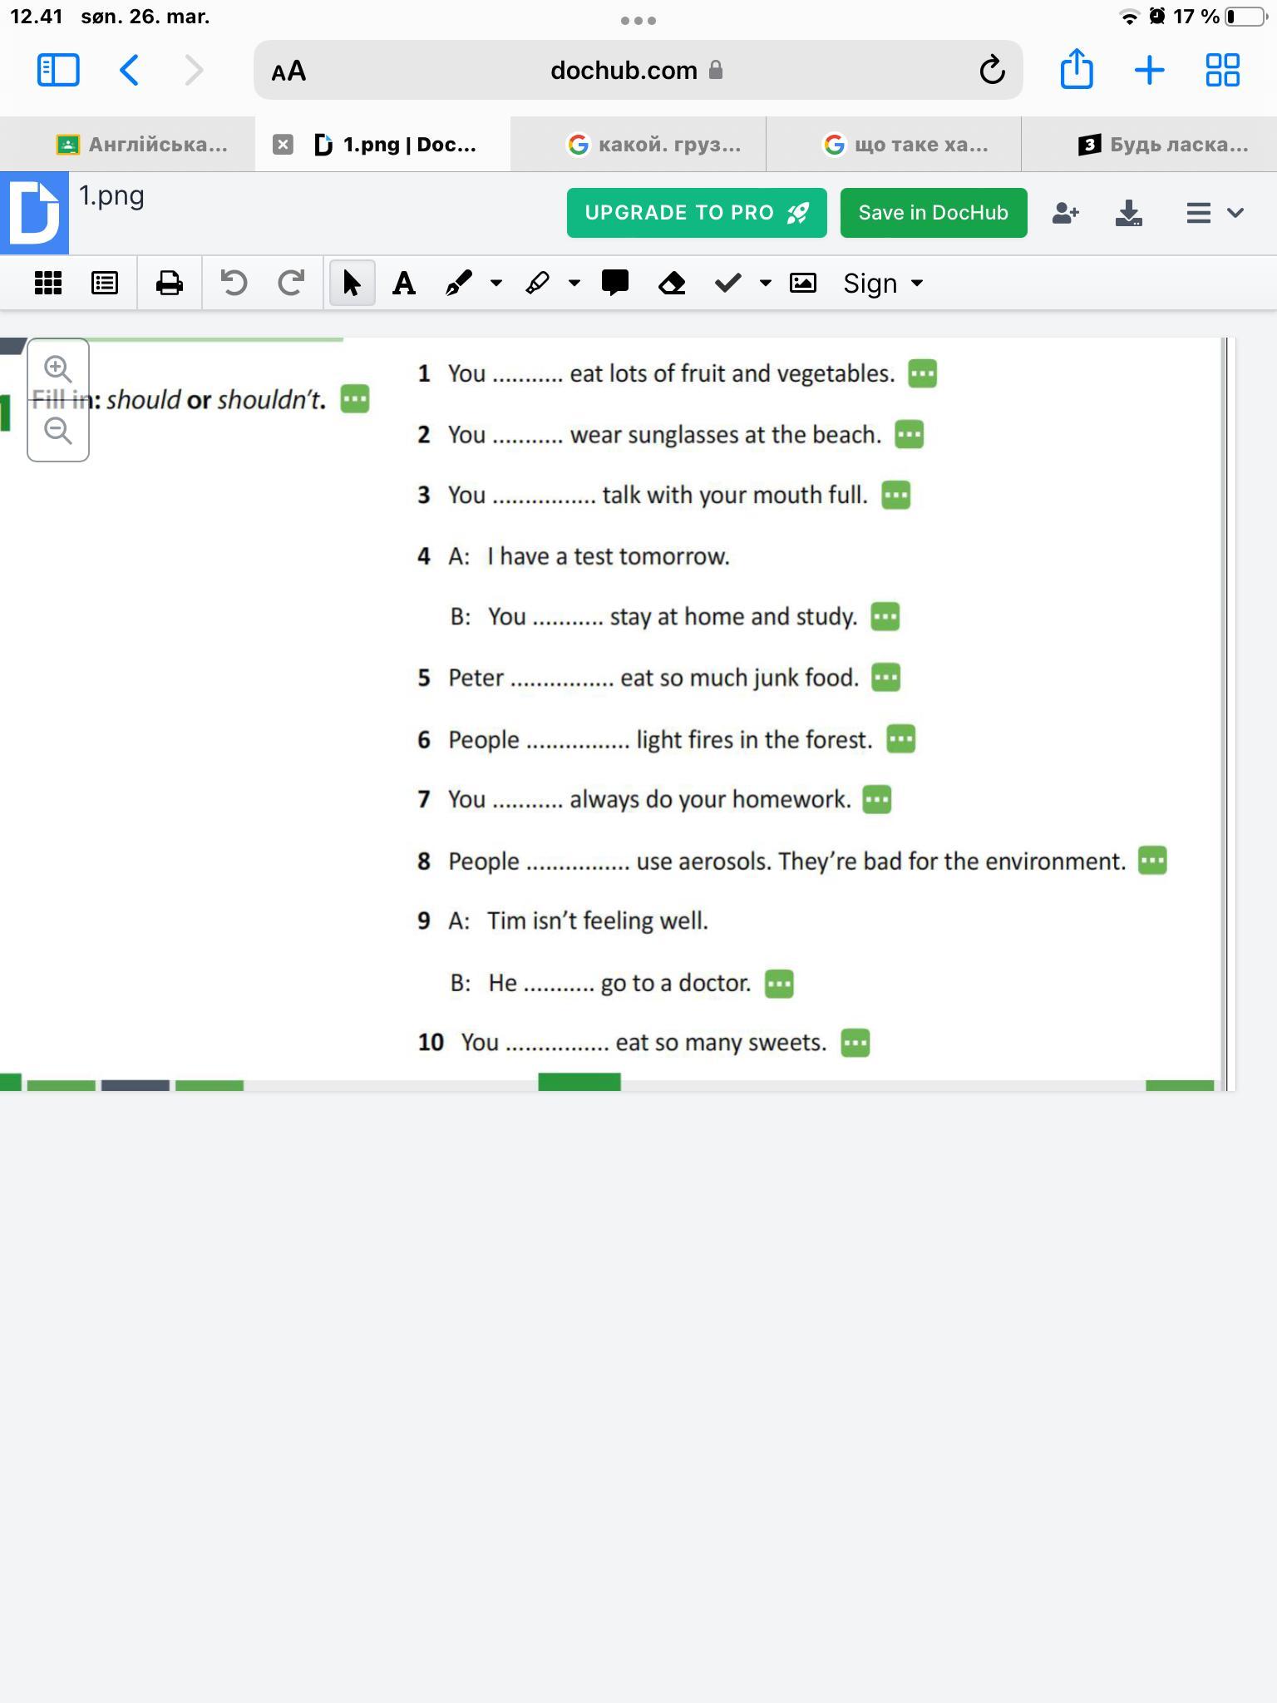Open the AA reader text options
The width and height of the screenshot is (1277, 1703).
[x=288, y=72]
